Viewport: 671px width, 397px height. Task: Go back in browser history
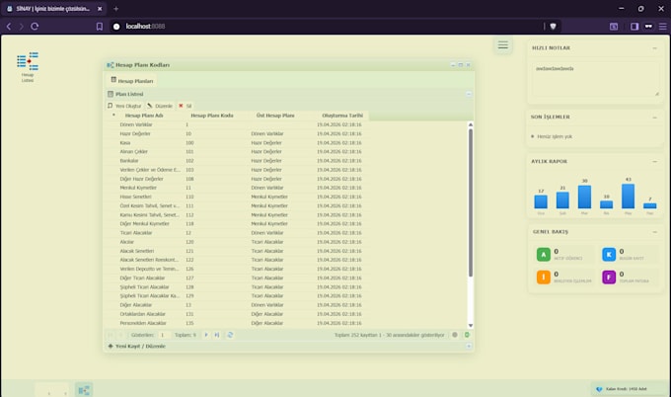pos(9,26)
